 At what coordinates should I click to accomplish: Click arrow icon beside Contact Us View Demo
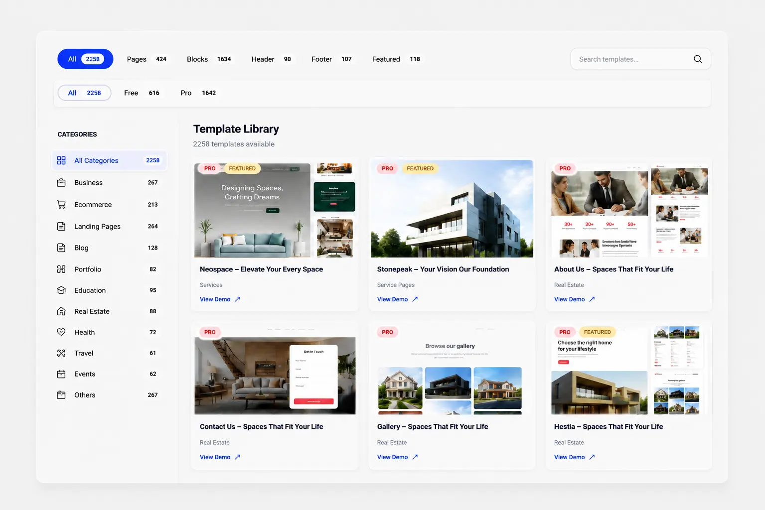[238, 457]
